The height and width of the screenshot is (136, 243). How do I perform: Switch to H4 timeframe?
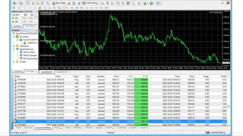coord(92,8)
